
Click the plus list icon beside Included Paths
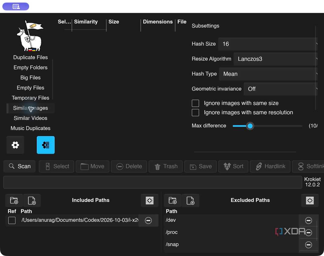point(150,200)
